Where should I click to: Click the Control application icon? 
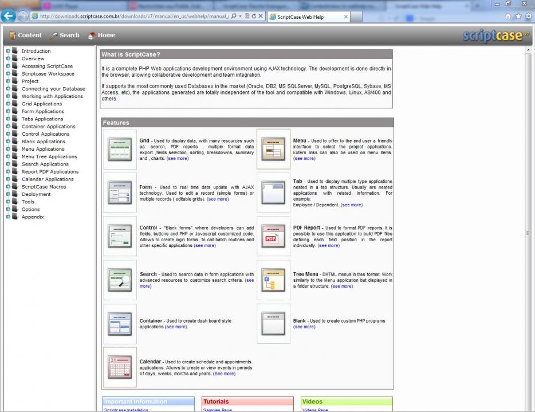coord(120,236)
